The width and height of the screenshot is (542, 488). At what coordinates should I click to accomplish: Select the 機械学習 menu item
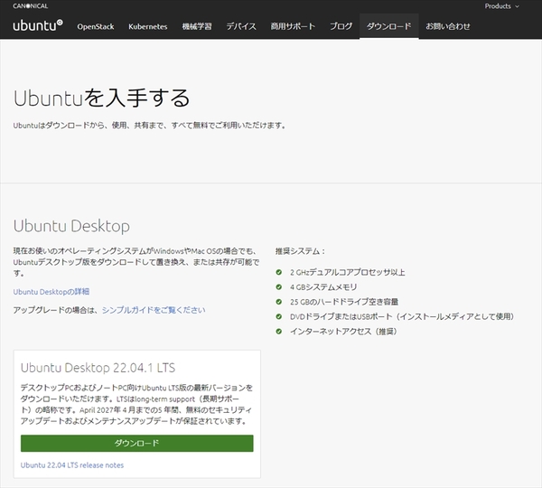coord(196,26)
